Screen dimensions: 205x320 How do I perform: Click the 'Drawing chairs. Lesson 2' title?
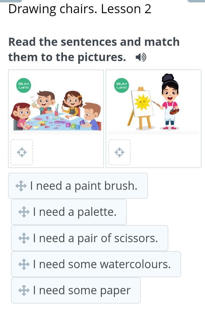pos(80,9)
